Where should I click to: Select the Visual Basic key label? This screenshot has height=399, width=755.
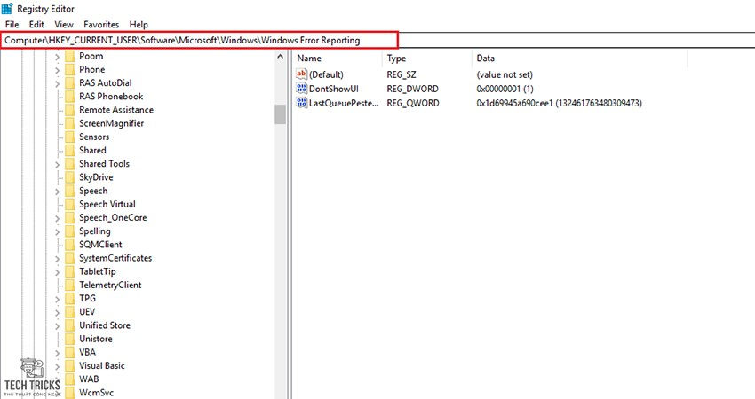click(102, 366)
